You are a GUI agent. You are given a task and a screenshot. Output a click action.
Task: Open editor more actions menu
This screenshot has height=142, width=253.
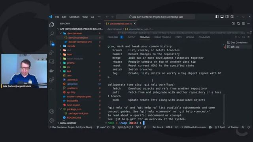point(249,24)
